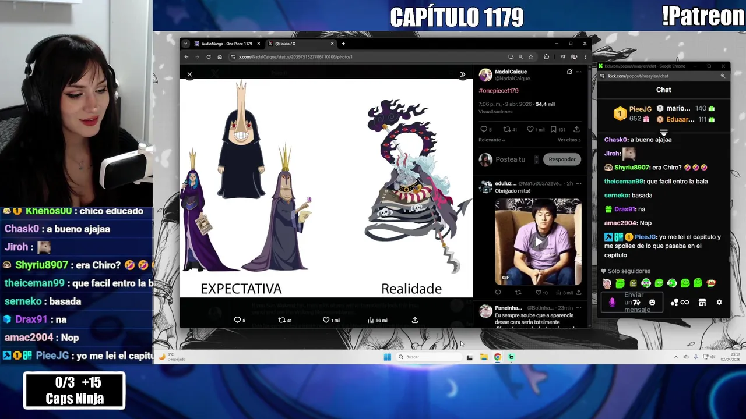Repost eduluz reply

tap(518, 293)
